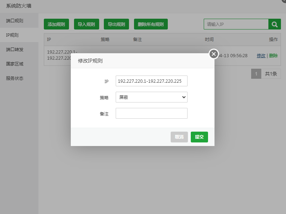Click the 导出规则 button
Image resolution: width=286 pixels, height=214 pixels.
tap(116, 24)
